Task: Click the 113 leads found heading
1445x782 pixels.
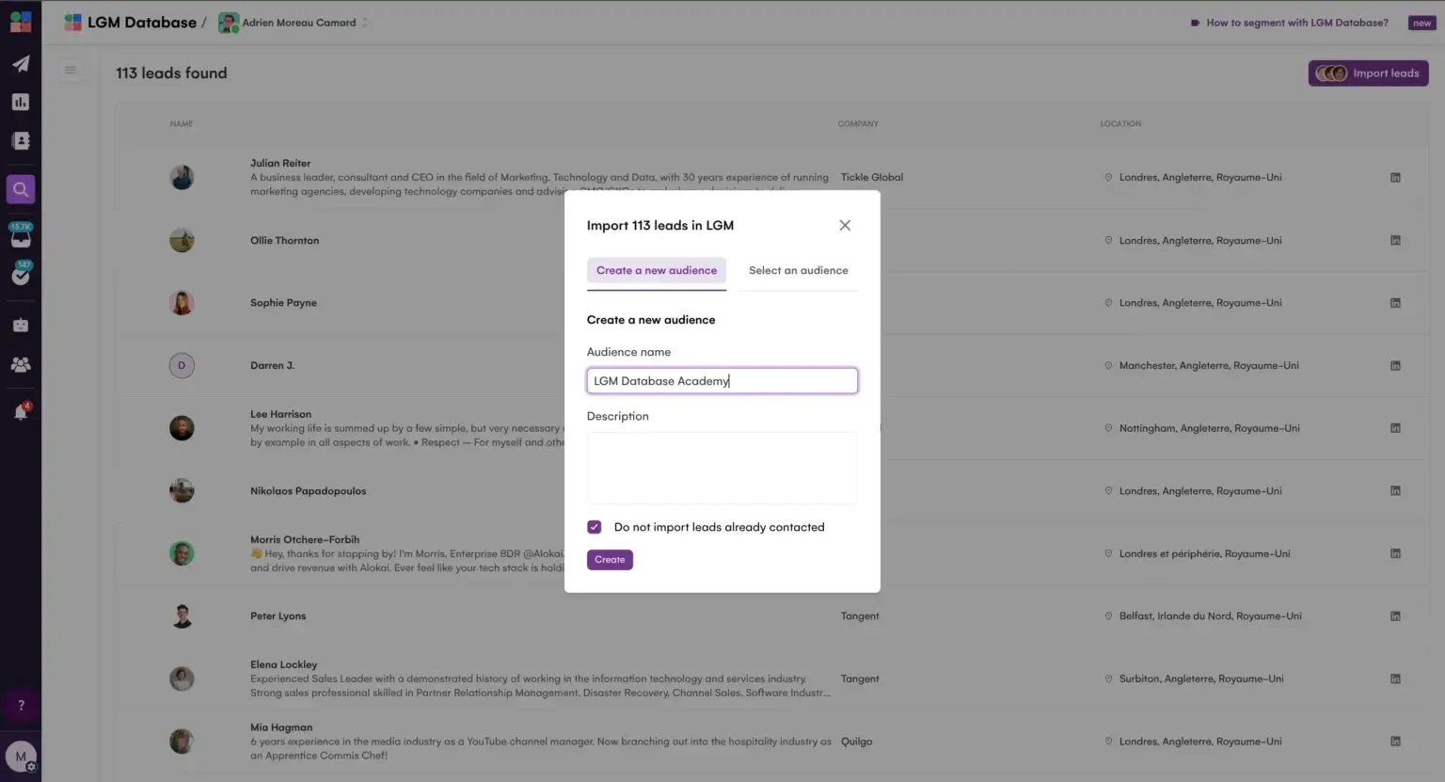Action: [171, 73]
